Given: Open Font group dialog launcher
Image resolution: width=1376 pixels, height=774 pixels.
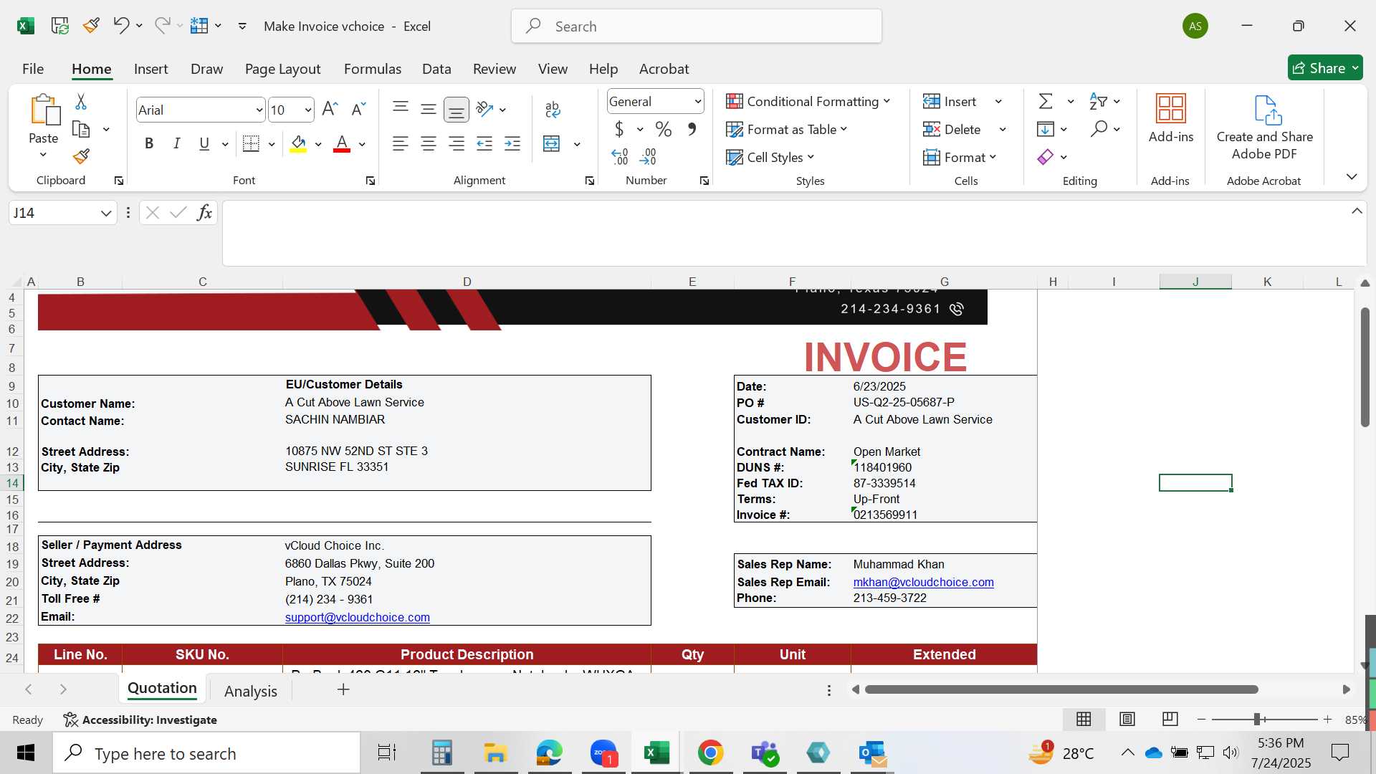Looking at the screenshot, I should point(371,181).
